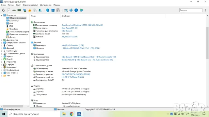Screen dimensions: 209x117
Task: Open the Отдалечен достъп menu
Action: (x=30, y=5)
